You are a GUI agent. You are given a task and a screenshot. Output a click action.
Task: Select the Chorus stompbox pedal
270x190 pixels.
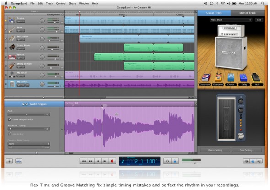(x=231, y=78)
